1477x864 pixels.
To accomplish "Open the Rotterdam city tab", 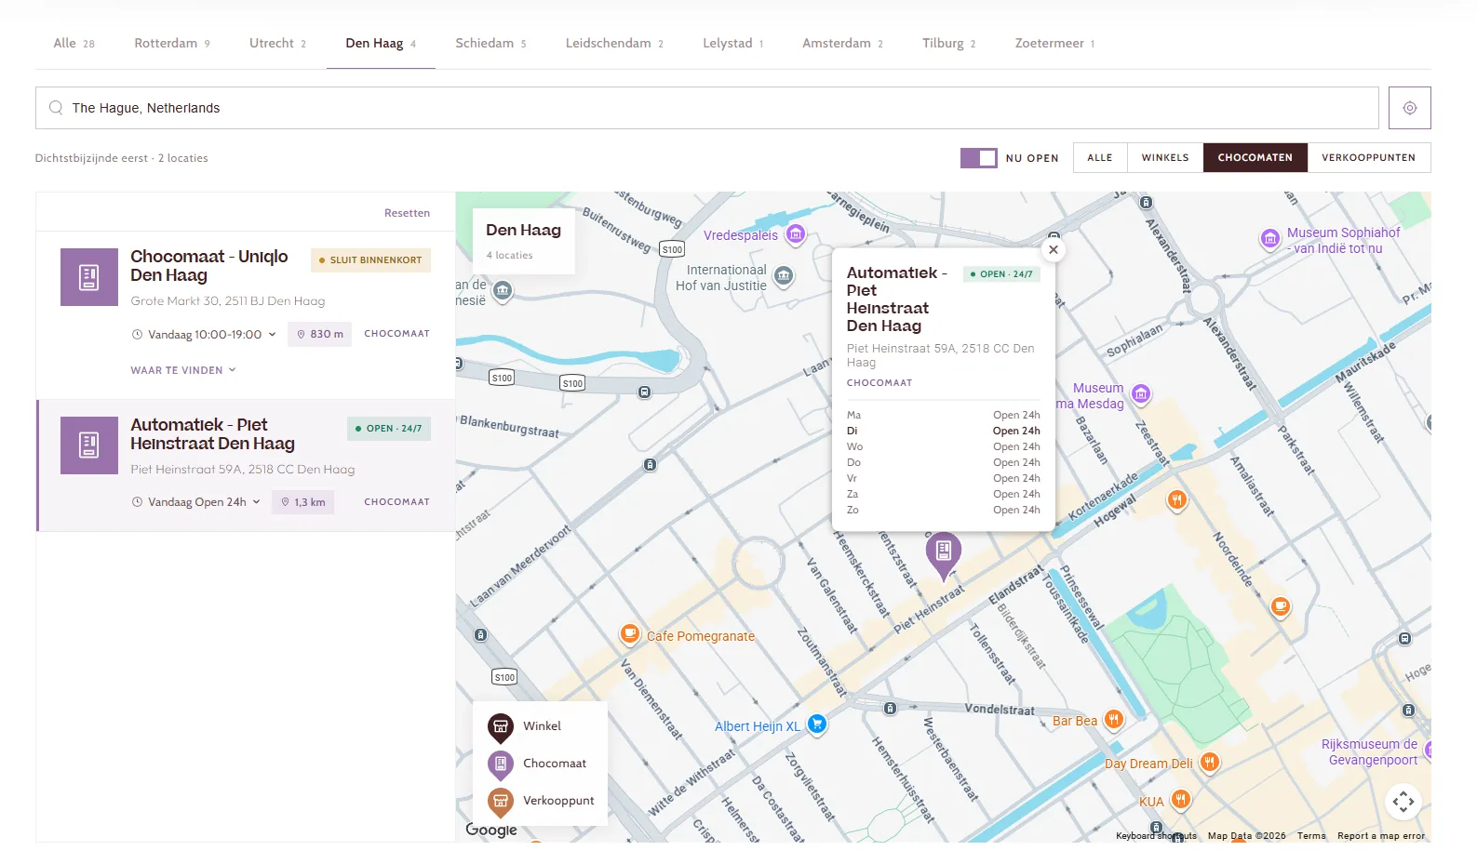I will pyautogui.click(x=172, y=44).
